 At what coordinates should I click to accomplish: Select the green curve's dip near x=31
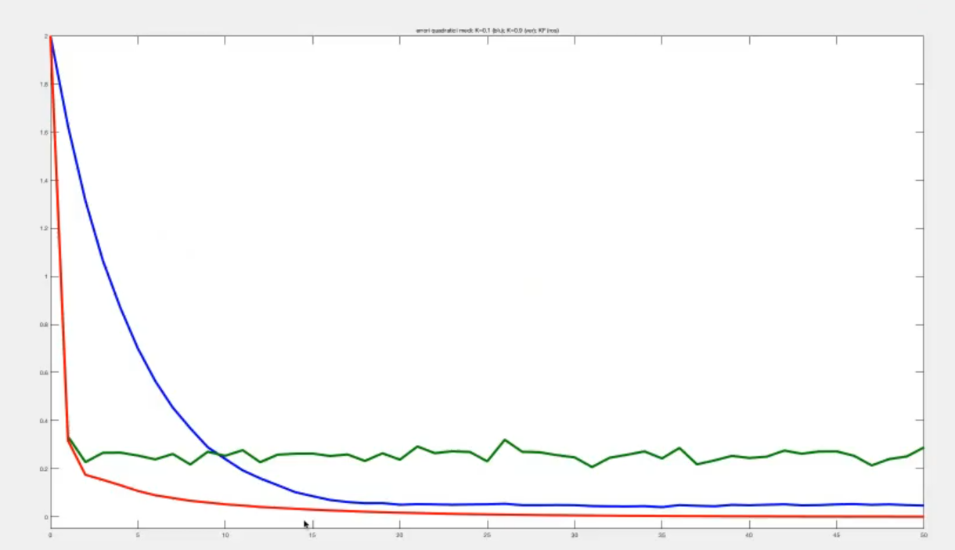tap(592, 467)
